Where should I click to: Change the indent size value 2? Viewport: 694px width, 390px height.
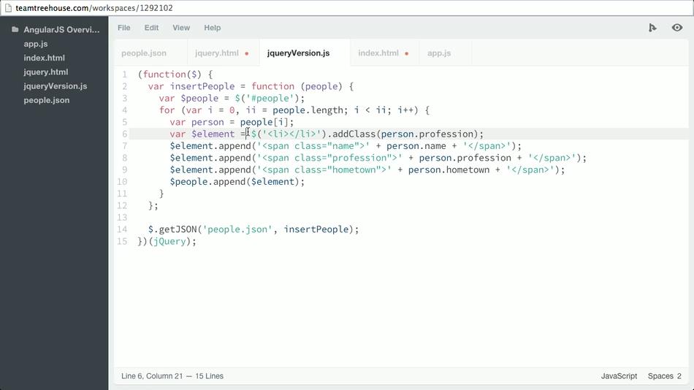coord(679,376)
